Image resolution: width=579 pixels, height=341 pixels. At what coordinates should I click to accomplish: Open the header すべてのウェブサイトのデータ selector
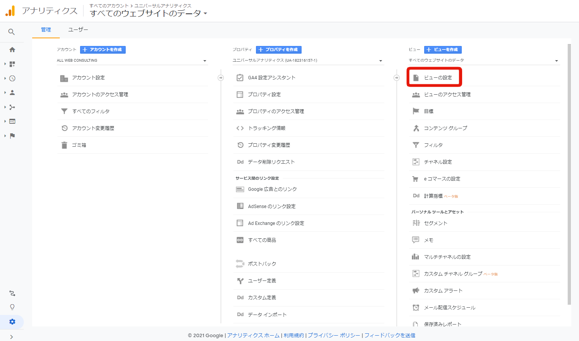[x=149, y=13]
